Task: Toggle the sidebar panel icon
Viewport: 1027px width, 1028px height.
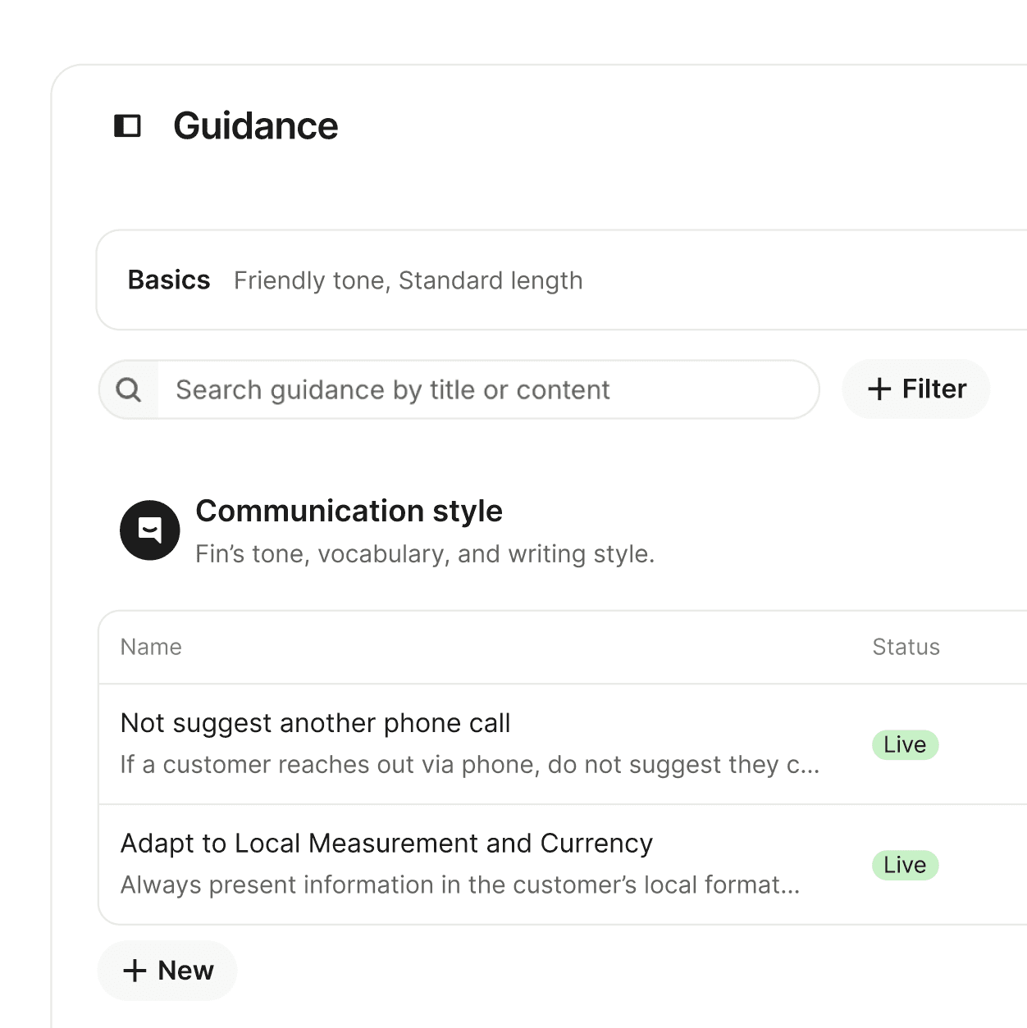Action: [127, 126]
